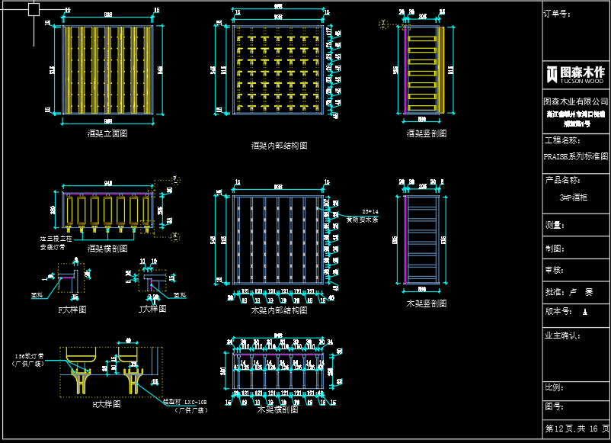Screen dimensions: 611x443
Task: Click the Tucson Wood logo in title block
Action: click(x=575, y=74)
